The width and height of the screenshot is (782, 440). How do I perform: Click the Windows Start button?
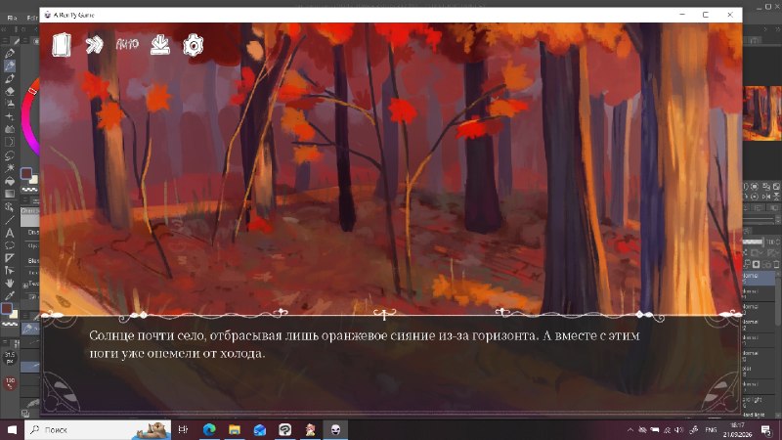(x=12, y=429)
